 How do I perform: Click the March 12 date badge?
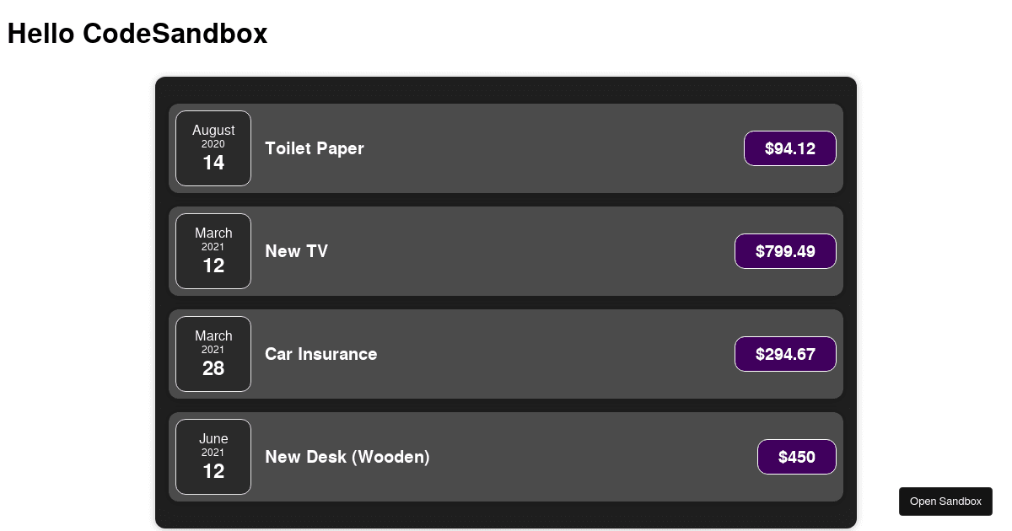213,251
